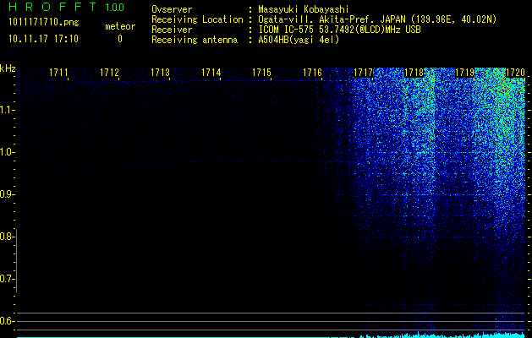Click time marker 1714
The width and height of the screenshot is (532, 338).
pos(211,73)
